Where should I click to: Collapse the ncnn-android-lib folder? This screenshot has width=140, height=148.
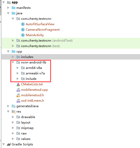click(13, 62)
